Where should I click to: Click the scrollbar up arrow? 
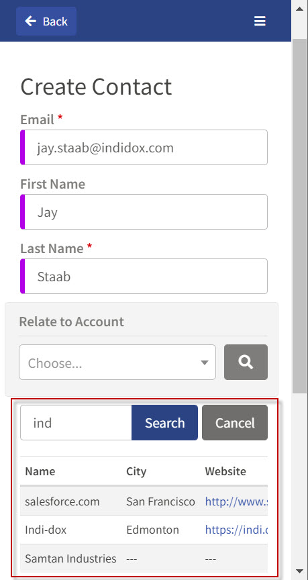point(300,8)
